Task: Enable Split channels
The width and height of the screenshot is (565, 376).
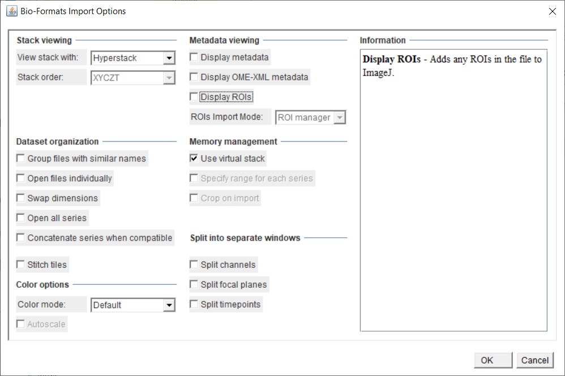Action: (194, 264)
